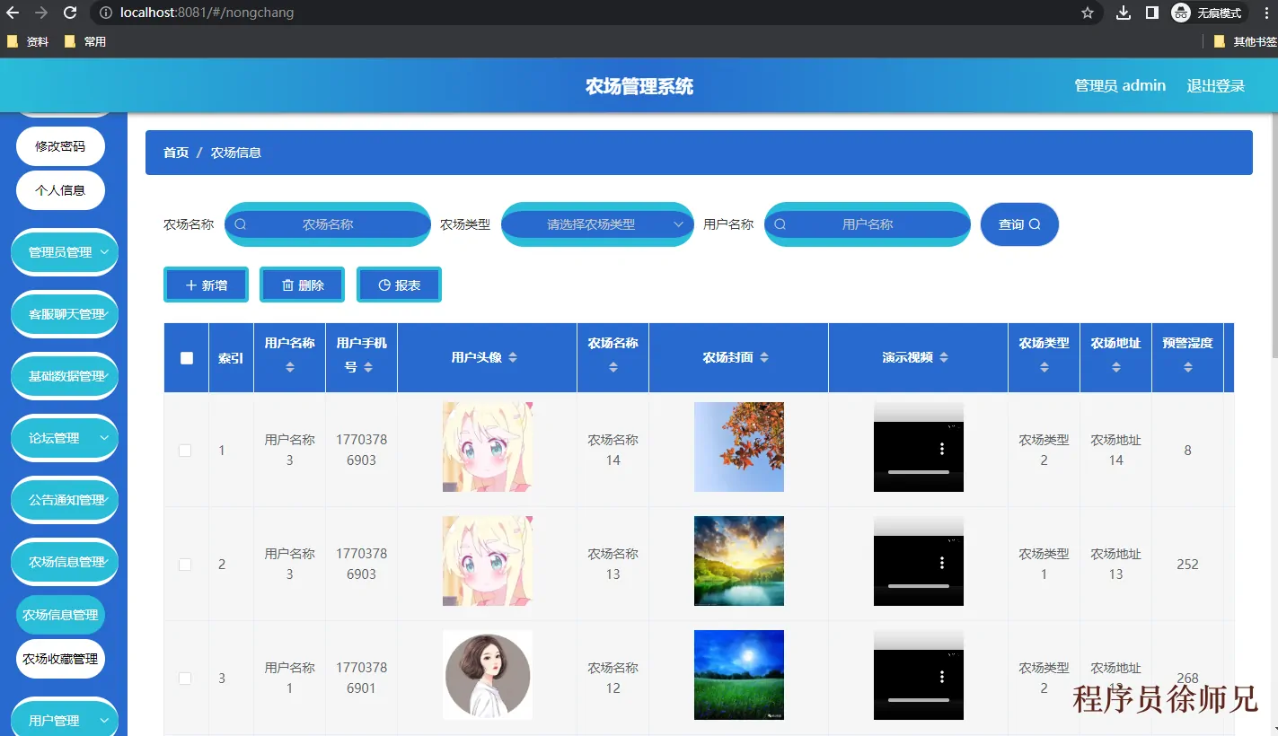Open 修改密码 in the sidebar

[60, 146]
